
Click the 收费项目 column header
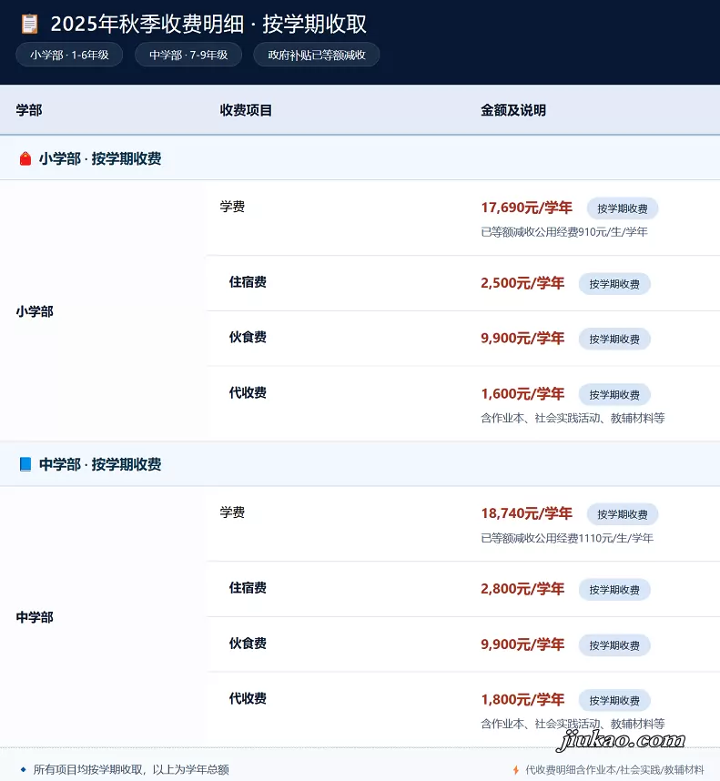[x=246, y=110]
